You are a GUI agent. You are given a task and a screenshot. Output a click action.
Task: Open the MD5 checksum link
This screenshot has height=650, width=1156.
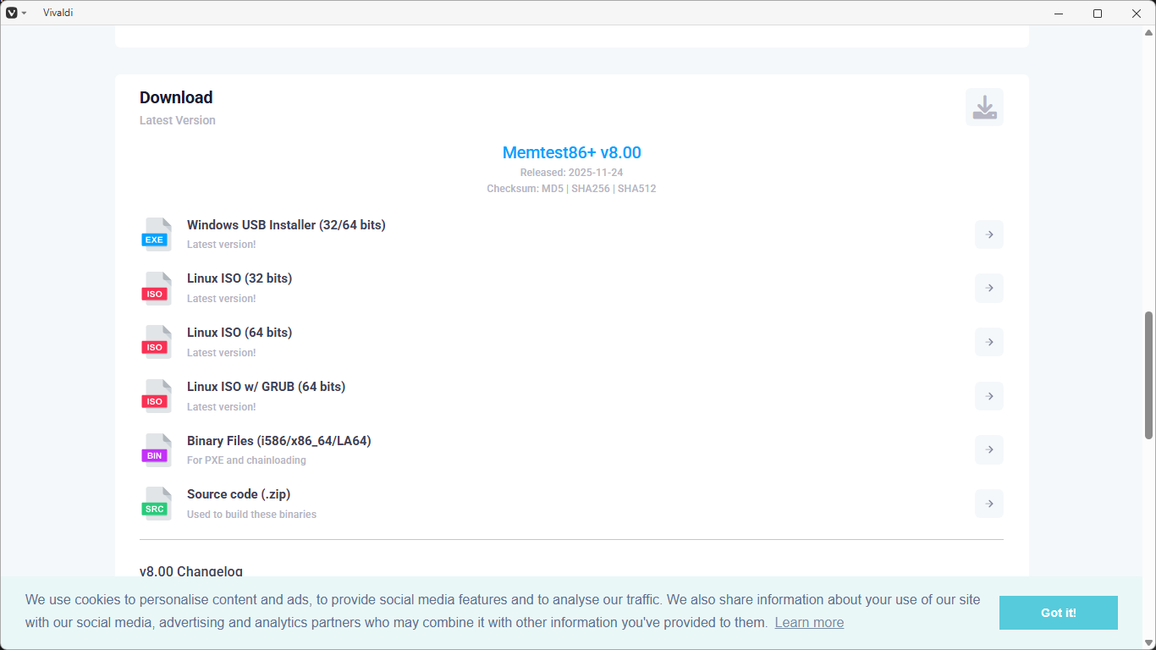pos(553,189)
